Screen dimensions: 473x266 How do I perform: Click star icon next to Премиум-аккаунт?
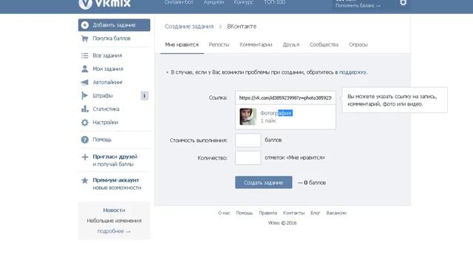pos(85,180)
